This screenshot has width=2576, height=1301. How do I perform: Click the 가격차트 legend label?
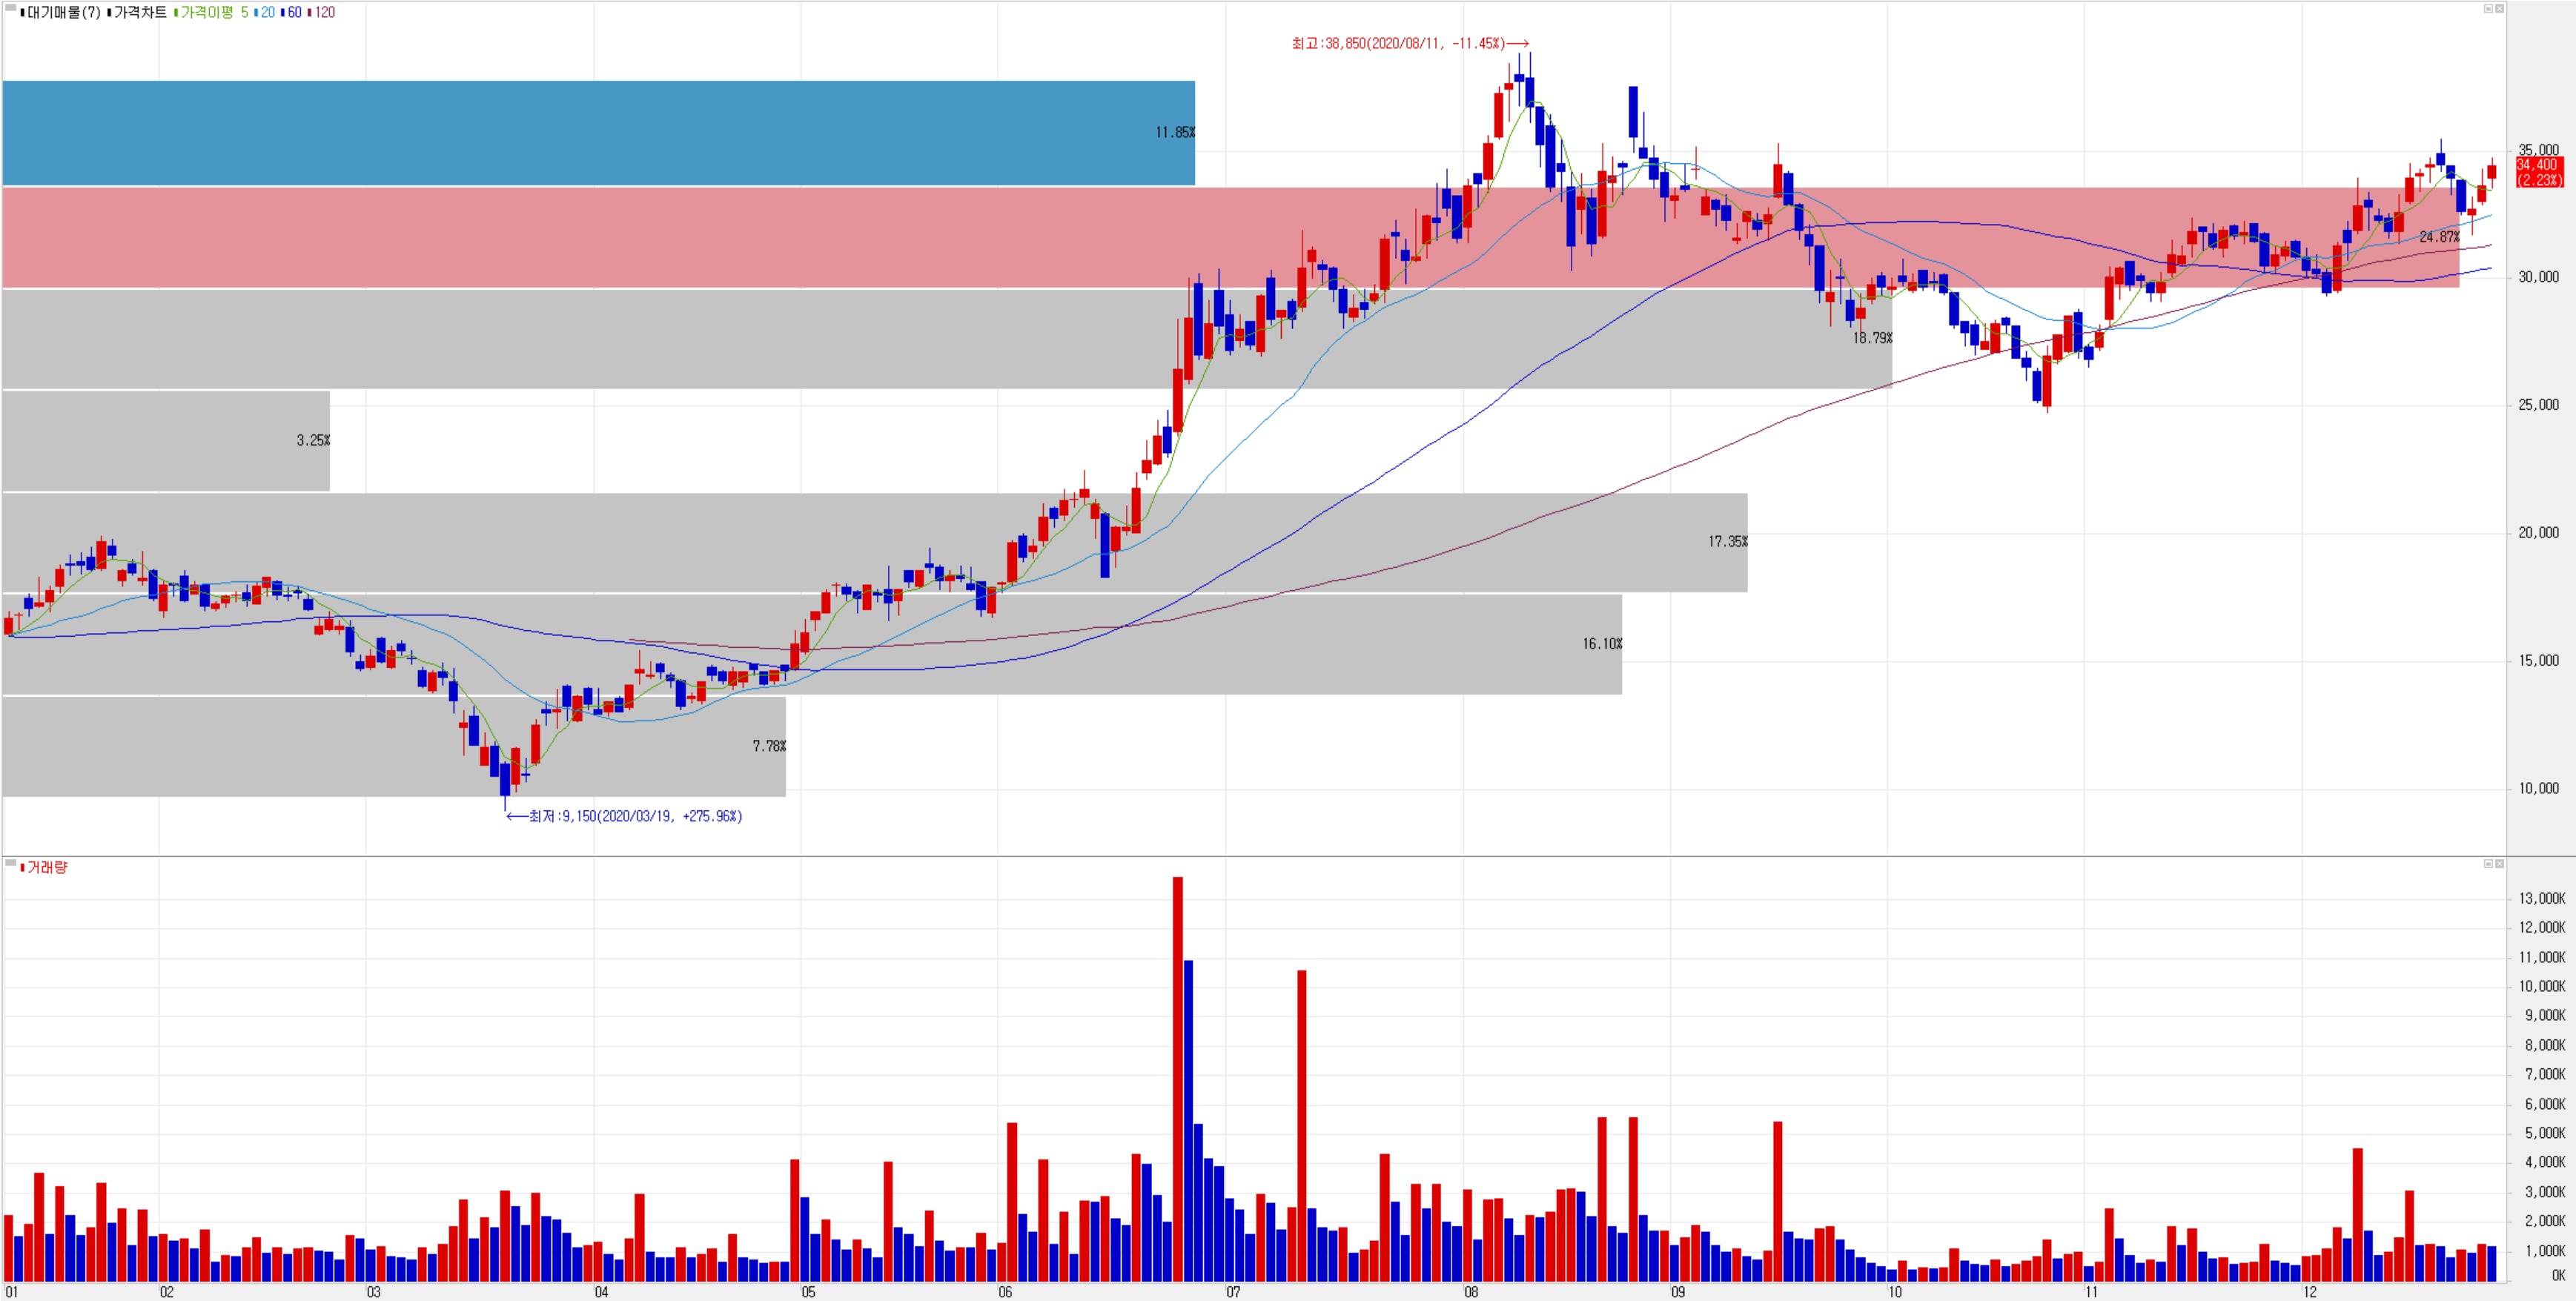pos(140,12)
